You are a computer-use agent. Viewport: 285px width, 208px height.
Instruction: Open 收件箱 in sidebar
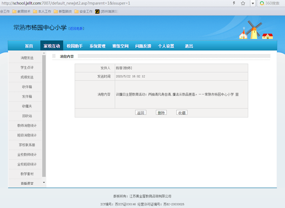click(x=27, y=87)
